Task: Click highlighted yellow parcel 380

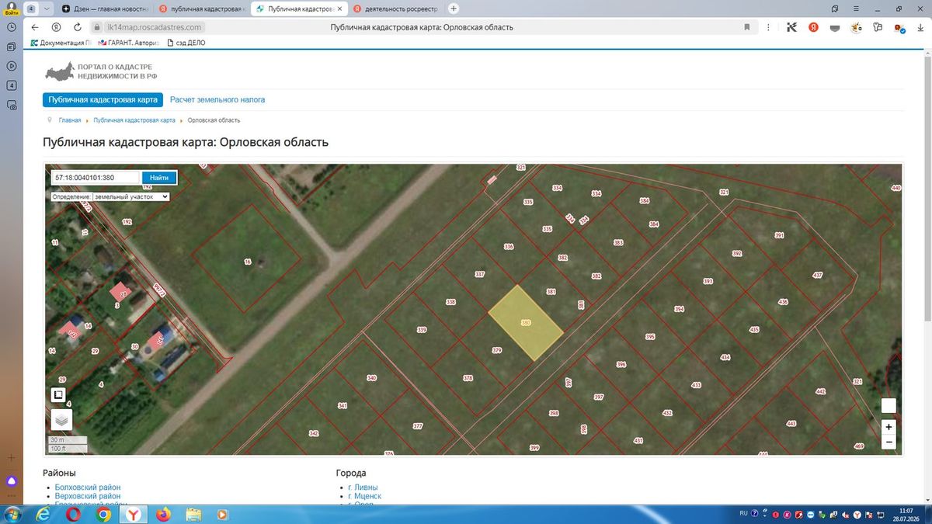Action: pos(526,322)
